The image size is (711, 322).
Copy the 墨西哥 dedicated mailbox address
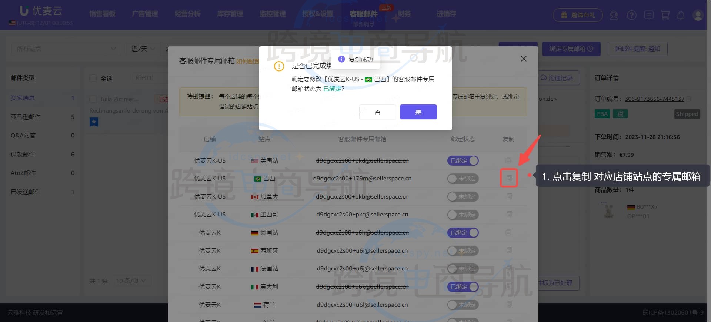509,214
